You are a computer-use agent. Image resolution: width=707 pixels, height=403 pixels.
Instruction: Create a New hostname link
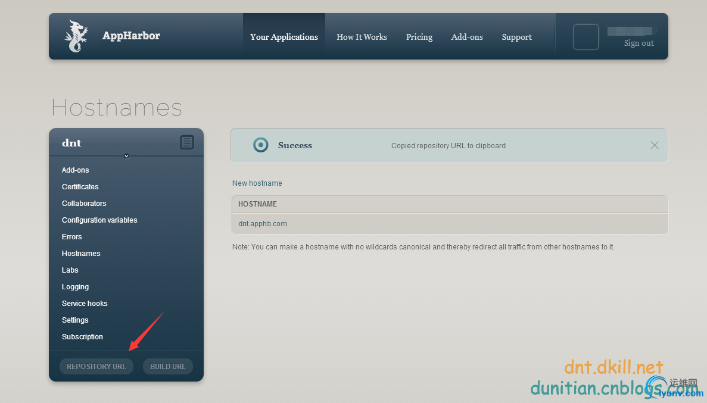[257, 183]
